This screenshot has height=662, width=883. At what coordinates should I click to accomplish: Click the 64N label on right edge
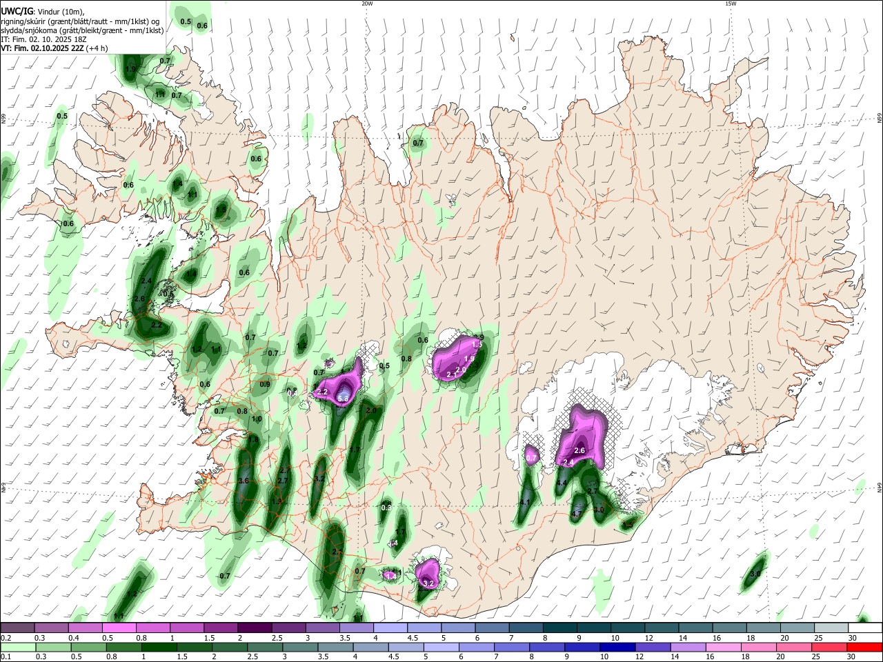pos(880,488)
